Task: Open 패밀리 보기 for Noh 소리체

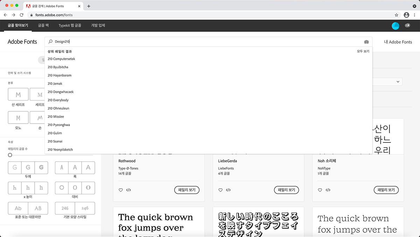Action: 386,190
